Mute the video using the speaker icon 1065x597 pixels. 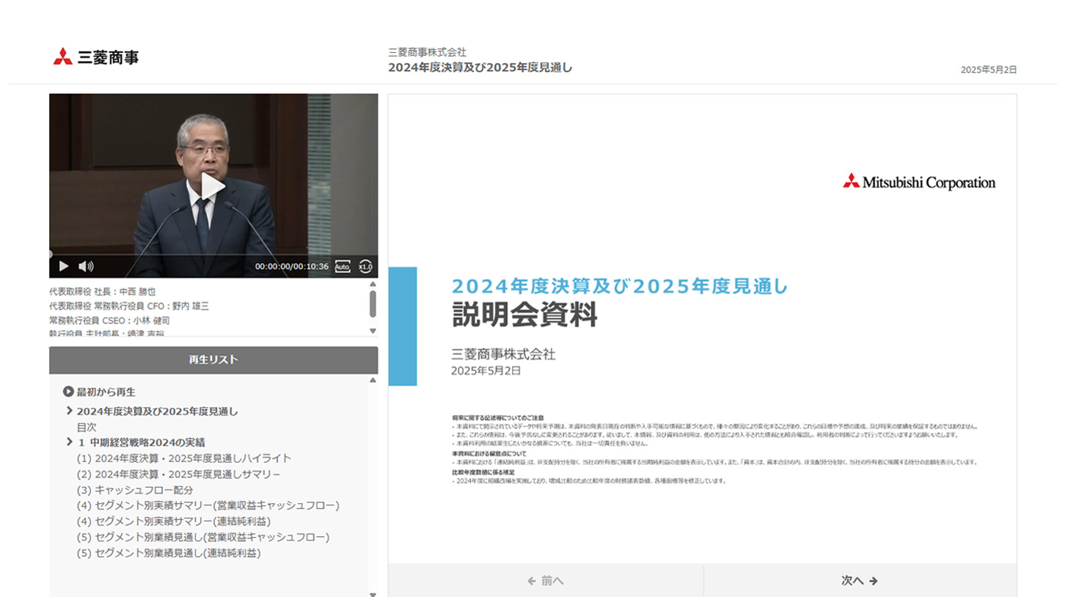86,266
